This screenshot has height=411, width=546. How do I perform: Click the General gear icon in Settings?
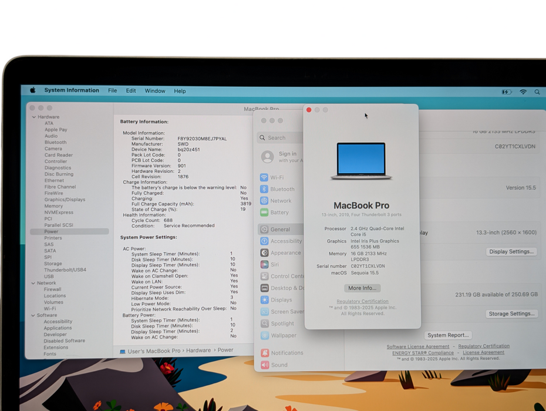click(x=264, y=229)
